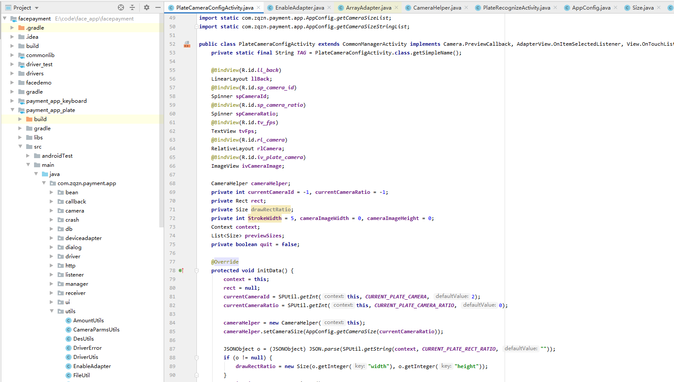Select the deviceadapter package
The image size is (674, 382).
tap(83, 238)
